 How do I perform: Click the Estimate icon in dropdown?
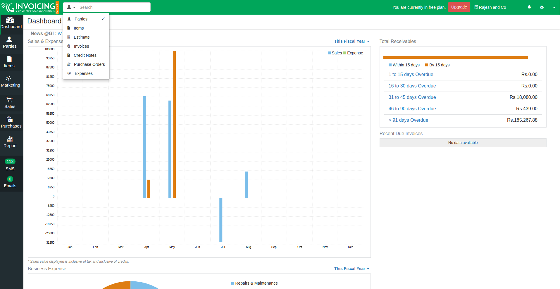(x=69, y=37)
